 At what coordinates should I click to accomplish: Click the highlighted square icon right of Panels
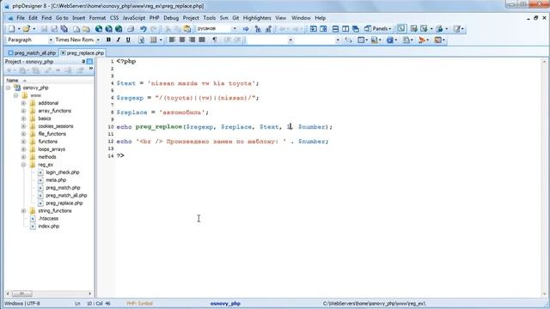(401, 28)
